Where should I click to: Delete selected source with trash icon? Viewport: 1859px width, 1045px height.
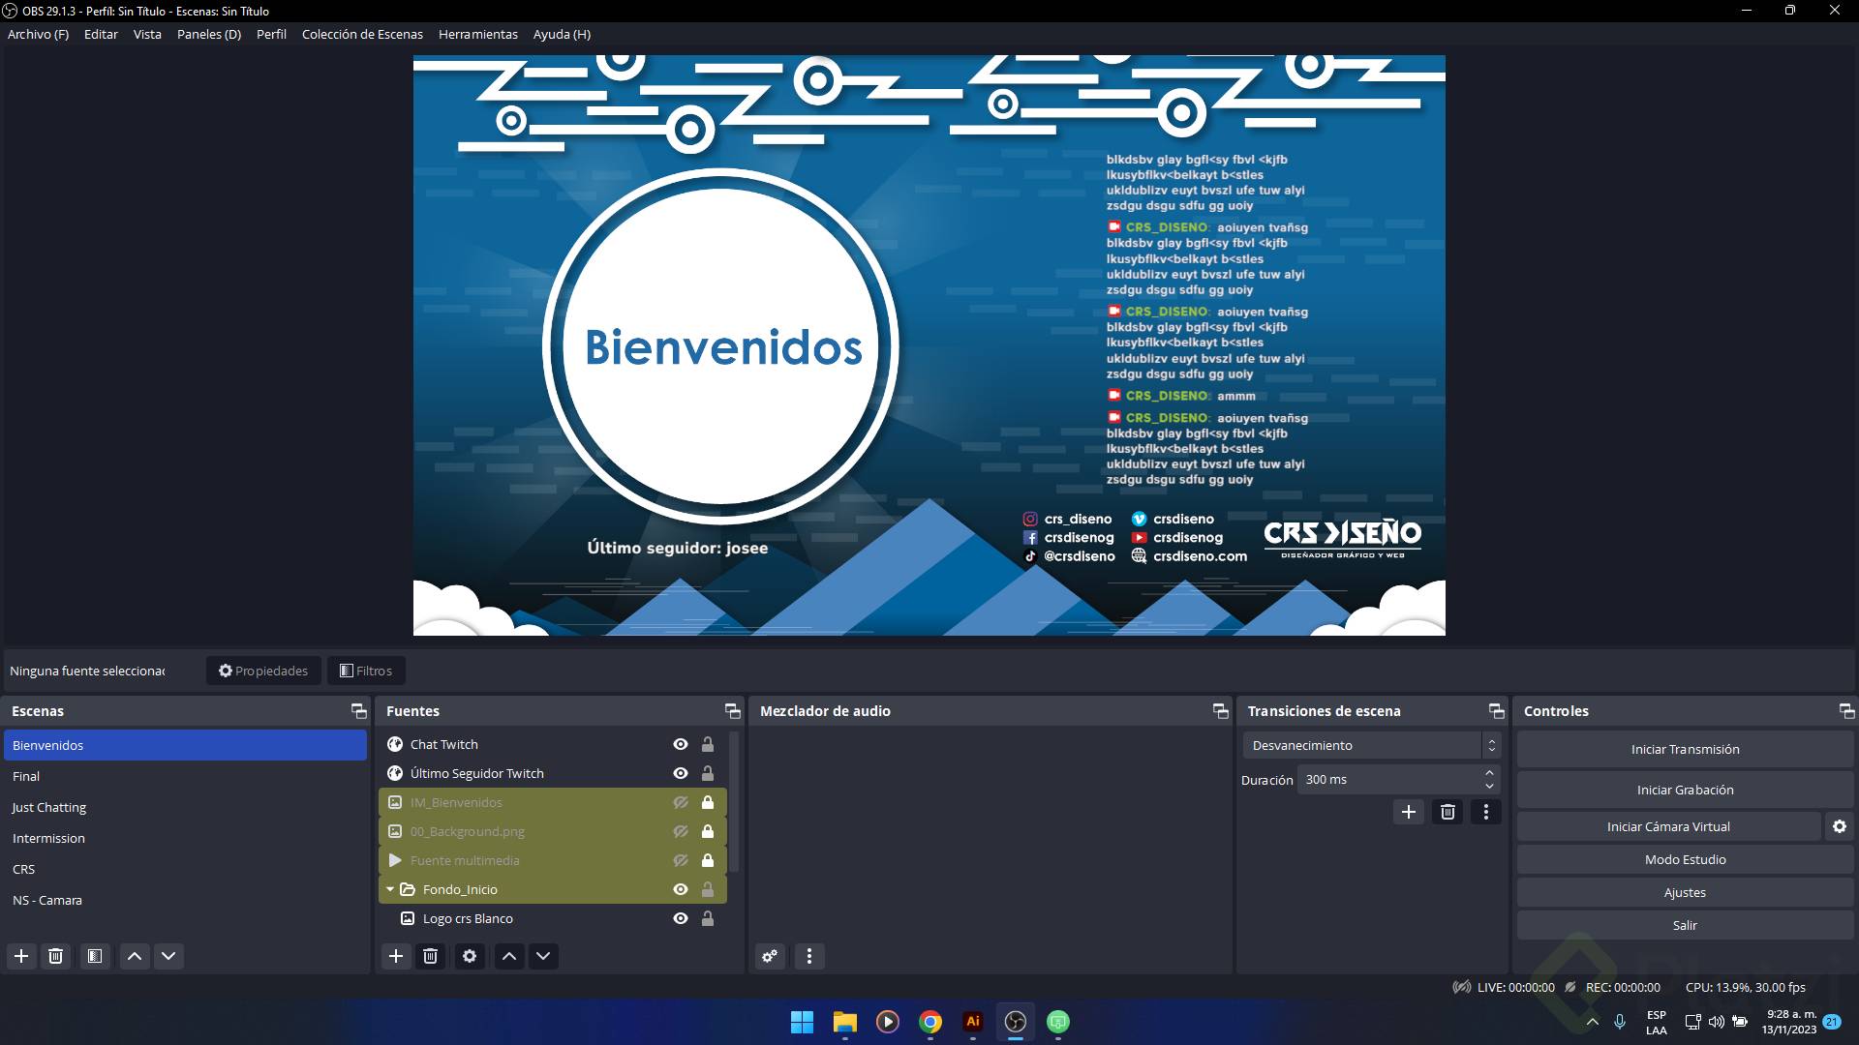click(x=431, y=956)
